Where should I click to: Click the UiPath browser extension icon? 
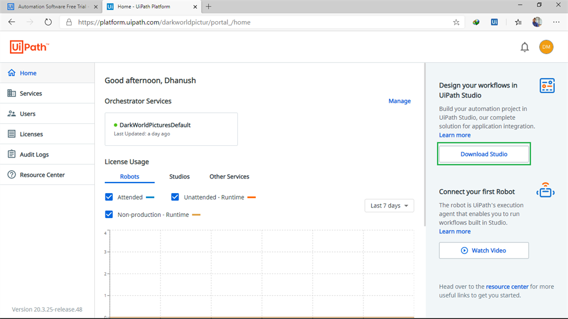(x=494, y=22)
